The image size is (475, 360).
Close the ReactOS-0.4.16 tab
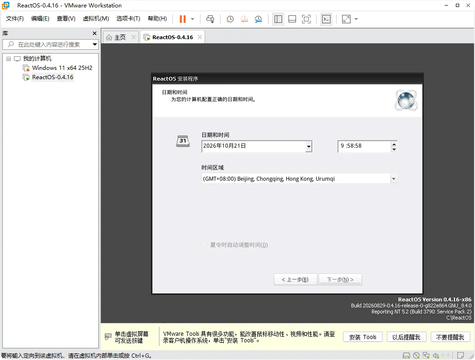pos(200,37)
